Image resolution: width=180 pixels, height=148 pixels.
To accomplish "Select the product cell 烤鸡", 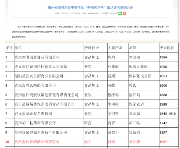I will [x=118, y=57].
